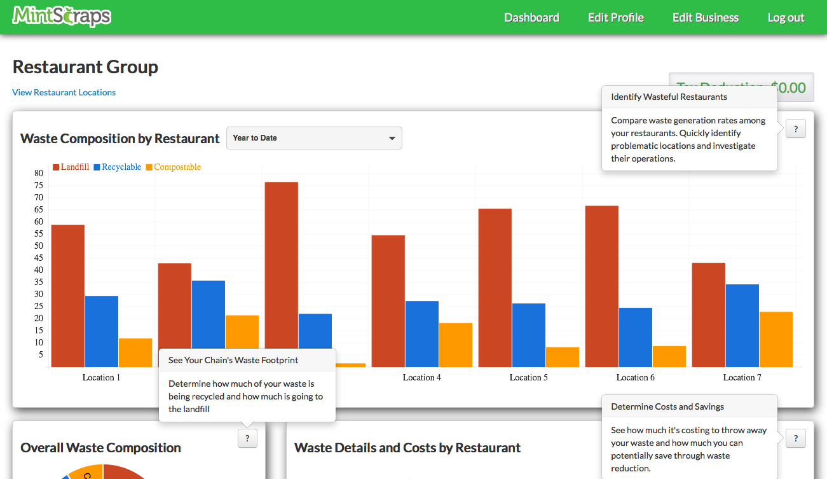This screenshot has height=479, width=827.
Task: Select the Location 4 compostable bar
Action: pyautogui.click(x=456, y=345)
